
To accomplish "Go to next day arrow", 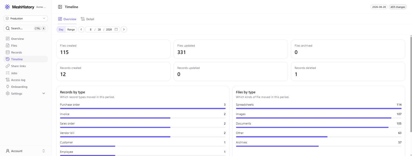I will [x=124, y=29].
